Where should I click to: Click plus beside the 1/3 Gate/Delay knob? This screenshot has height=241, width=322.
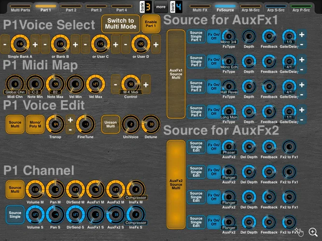[302, 34]
